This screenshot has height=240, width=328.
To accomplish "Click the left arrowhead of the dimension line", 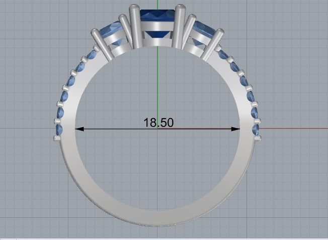I will click(x=79, y=129).
